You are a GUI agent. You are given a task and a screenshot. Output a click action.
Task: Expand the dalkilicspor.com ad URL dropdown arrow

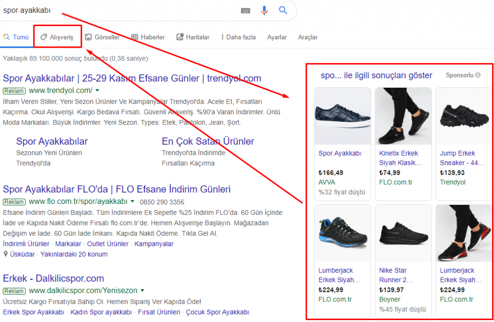[x=142, y=291]
